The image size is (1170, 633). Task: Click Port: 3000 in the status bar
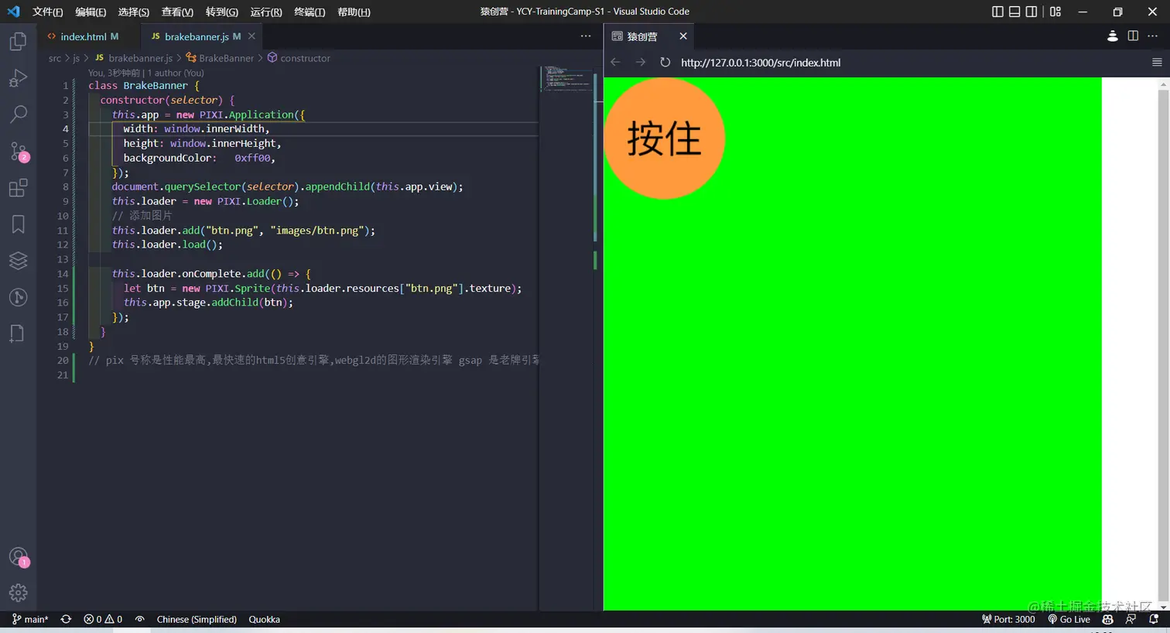tap(1008, 619)
